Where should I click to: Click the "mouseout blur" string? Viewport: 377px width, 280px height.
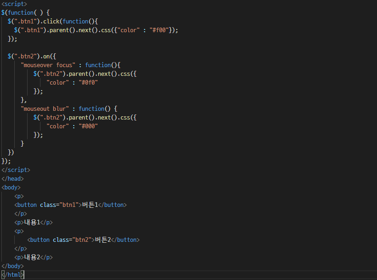(45, 109)
